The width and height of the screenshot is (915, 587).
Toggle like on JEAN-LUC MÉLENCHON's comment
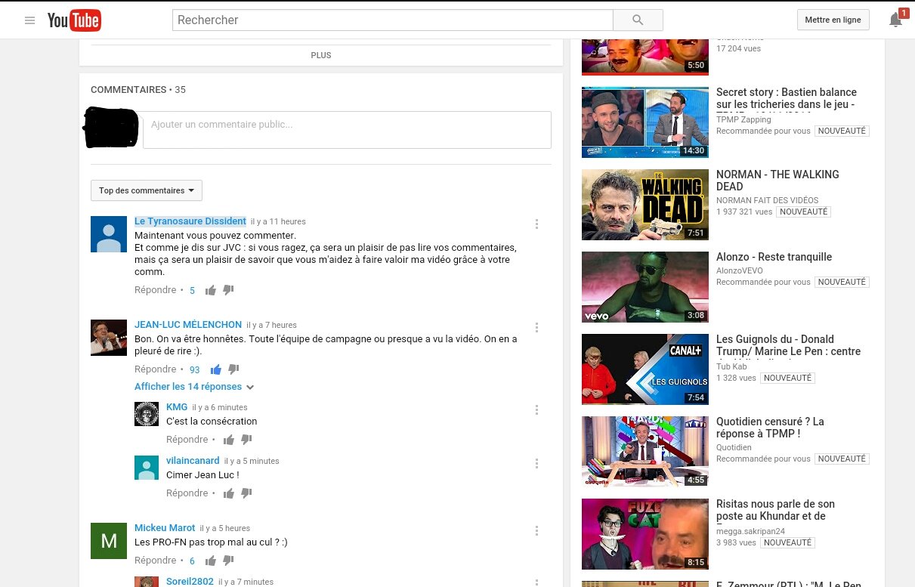[x=216, y=369]
